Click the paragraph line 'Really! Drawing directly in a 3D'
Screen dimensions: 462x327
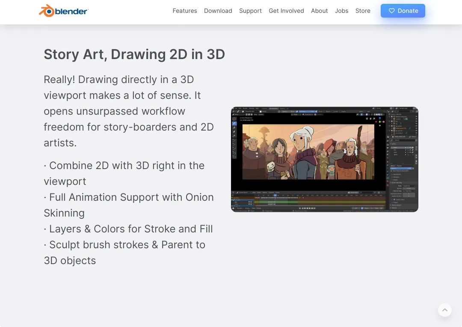tap(119, 80)
